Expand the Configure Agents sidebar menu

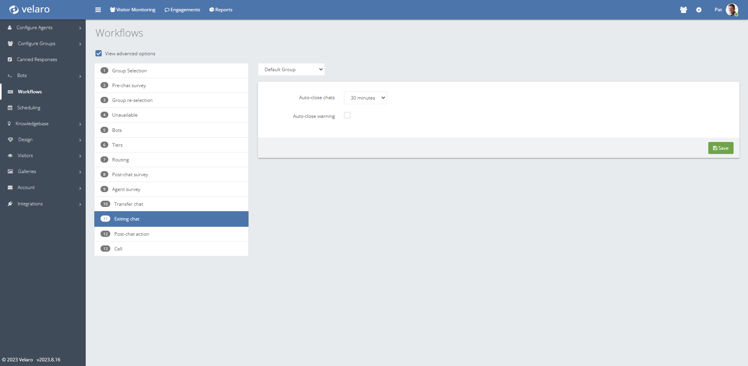tap(43, 28)
